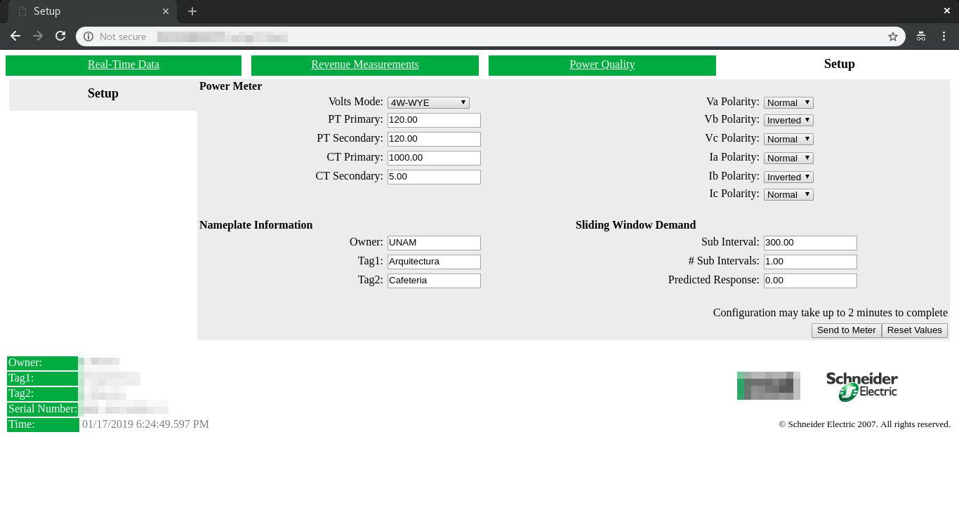959x519 pixels.
Task: Click the incognito icon in toolbar
Action: point(920,36)
